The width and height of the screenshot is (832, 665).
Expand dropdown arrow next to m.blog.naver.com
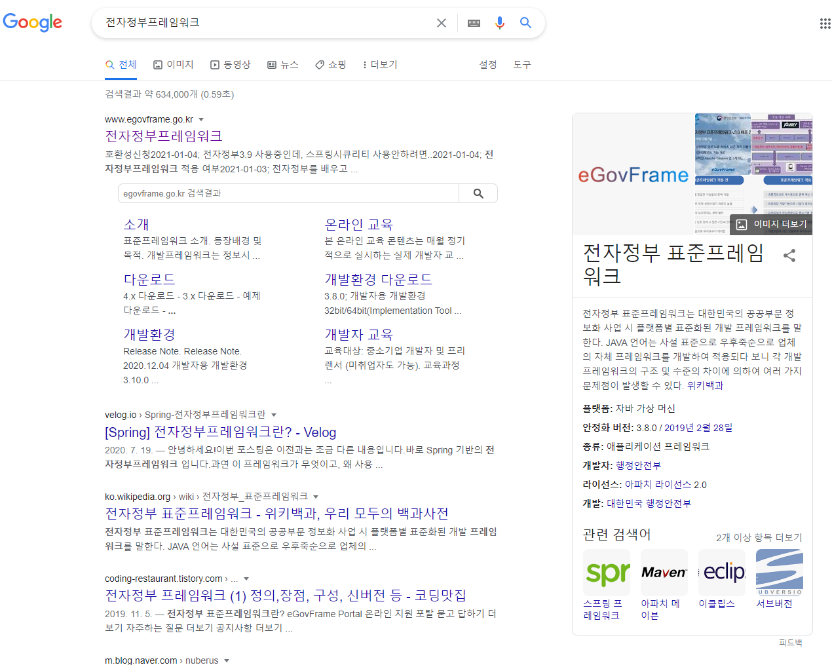pos(227,660)
